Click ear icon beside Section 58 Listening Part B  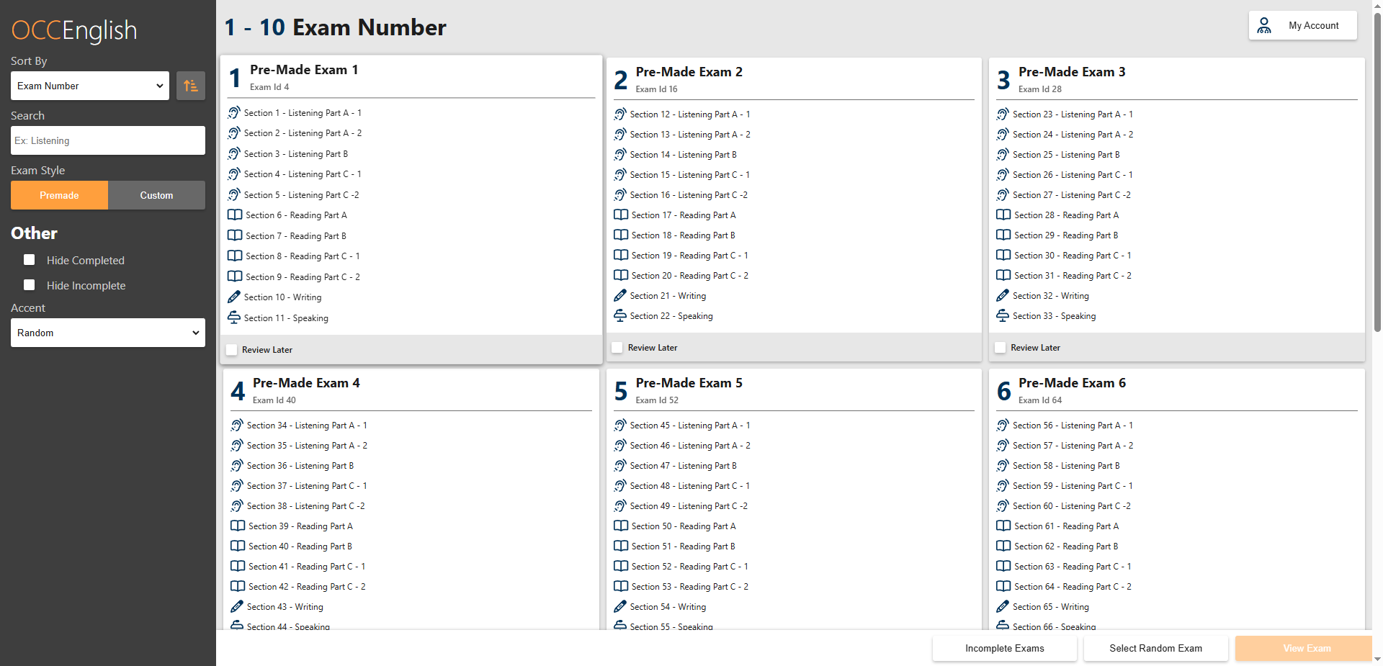coord(1003,466)
